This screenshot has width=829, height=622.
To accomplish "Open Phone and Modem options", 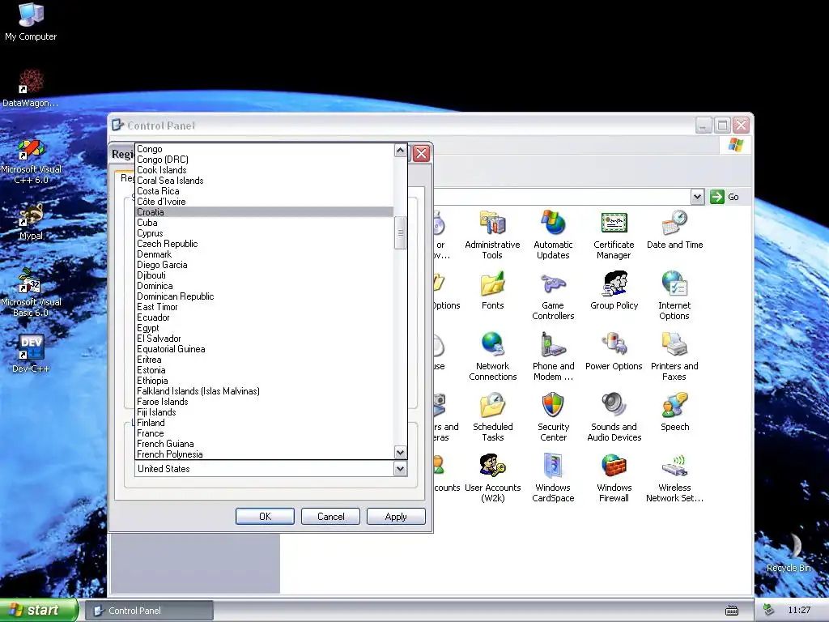I will (553, 356).
